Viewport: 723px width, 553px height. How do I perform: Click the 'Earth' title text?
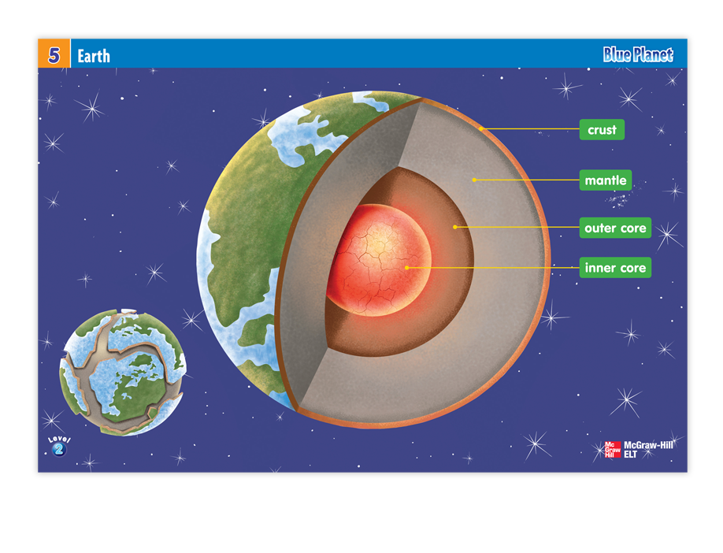(x=94, y=56)
